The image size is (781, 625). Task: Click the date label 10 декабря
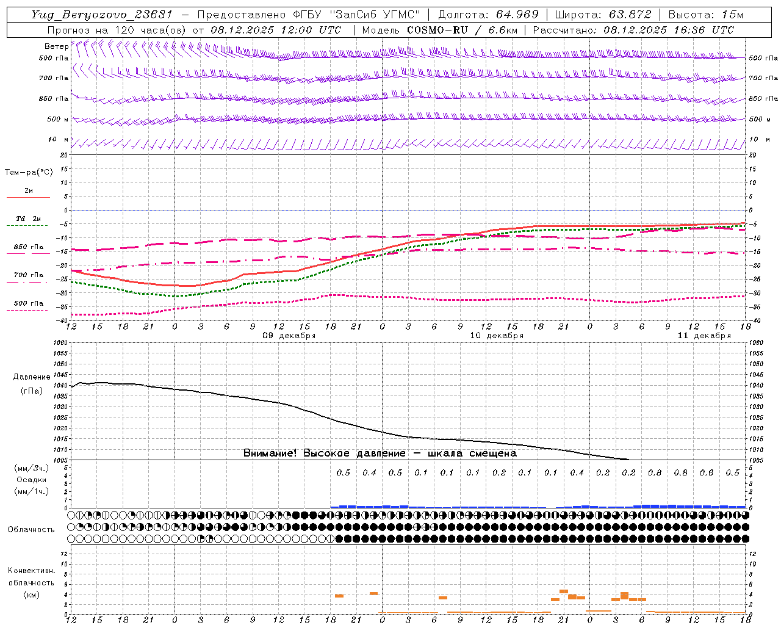point(497,336)
